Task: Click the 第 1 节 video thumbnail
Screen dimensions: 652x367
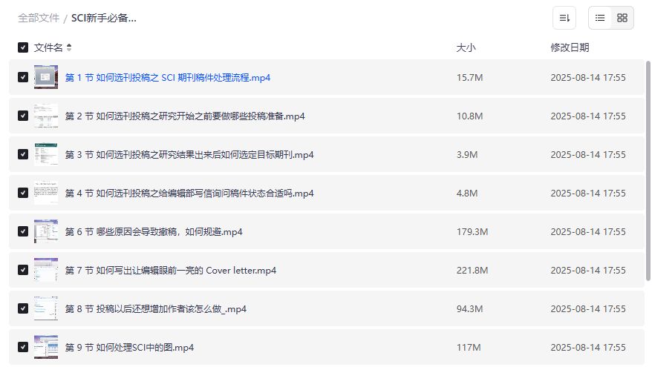Action: (46, 77)
